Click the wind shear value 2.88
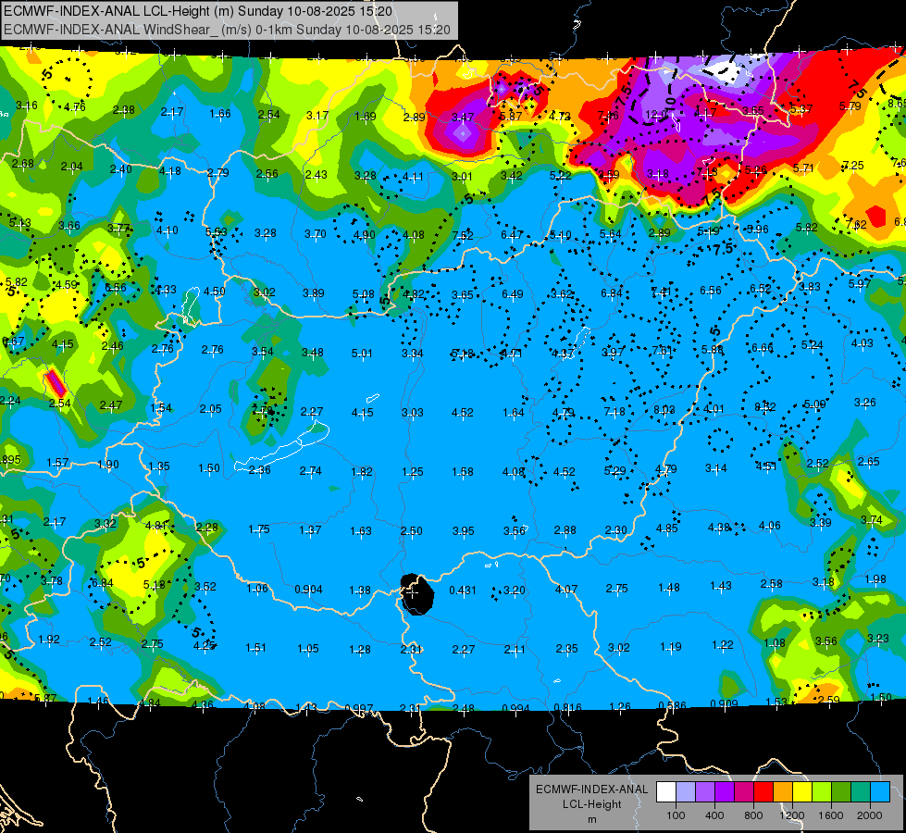 point(565,530)
